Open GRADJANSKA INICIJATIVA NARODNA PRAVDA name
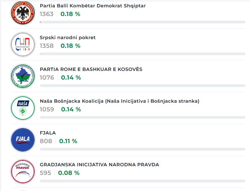This screenshot has height=191, width=250. click(x=99, y=165)
